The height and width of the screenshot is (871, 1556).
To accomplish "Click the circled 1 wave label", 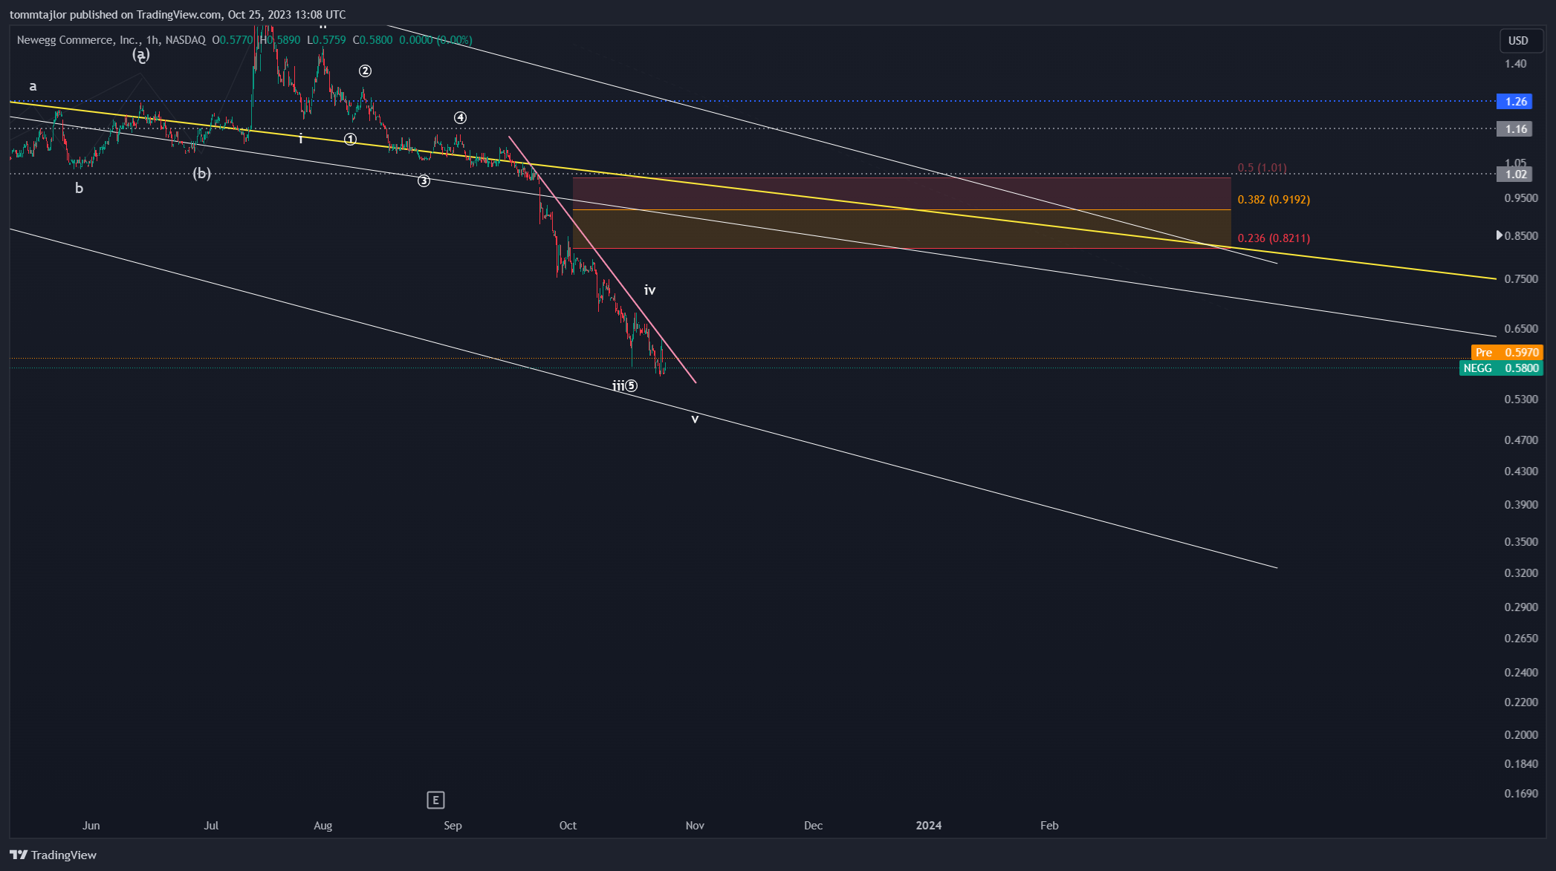I will pyautogui.click(x=350, y=140).
